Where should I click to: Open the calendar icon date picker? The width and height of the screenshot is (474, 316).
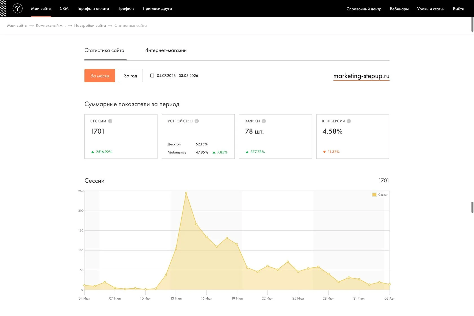coord(152,76)
